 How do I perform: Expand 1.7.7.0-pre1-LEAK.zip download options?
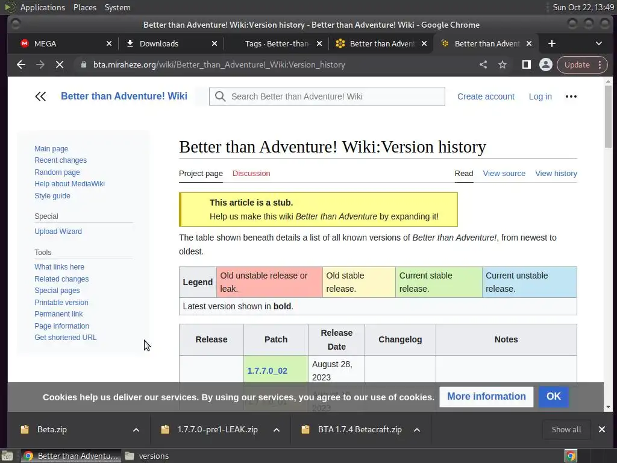pos(277,429)
